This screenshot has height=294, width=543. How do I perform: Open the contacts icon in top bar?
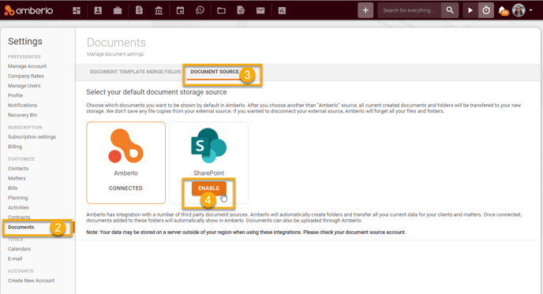[98, 11]
